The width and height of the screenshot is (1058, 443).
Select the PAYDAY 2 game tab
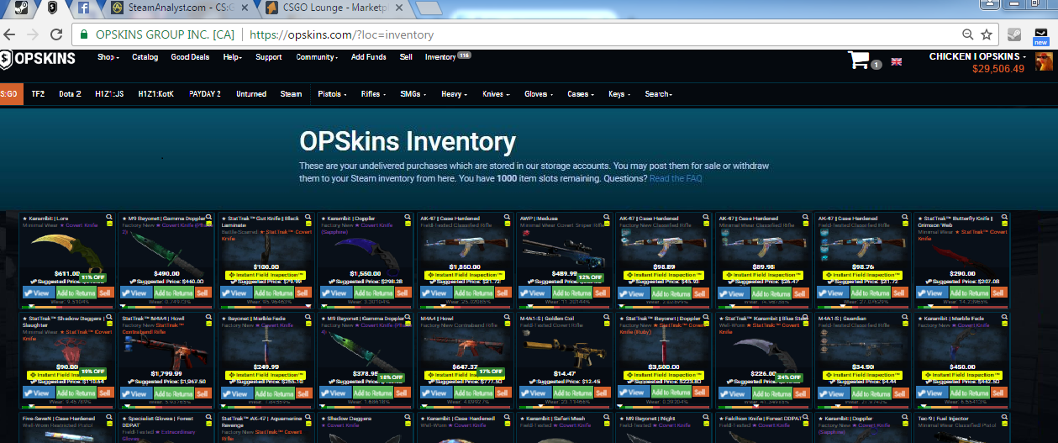(x=205, y=94)
